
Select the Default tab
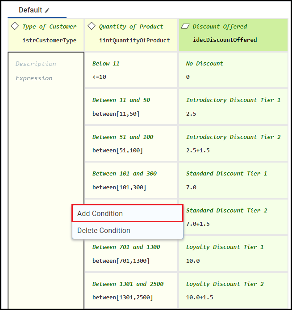30,10
